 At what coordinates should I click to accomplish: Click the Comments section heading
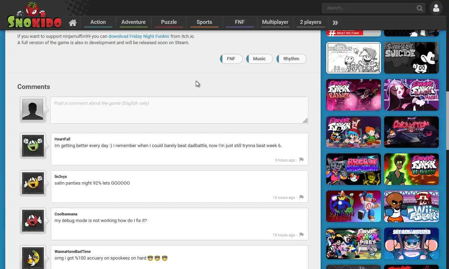34,87
